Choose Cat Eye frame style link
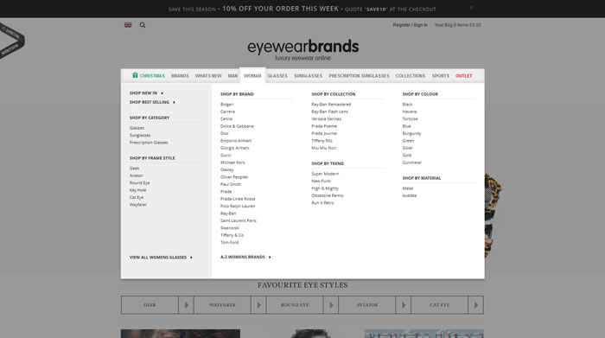 pyautogui.click(x=137, y=198)
